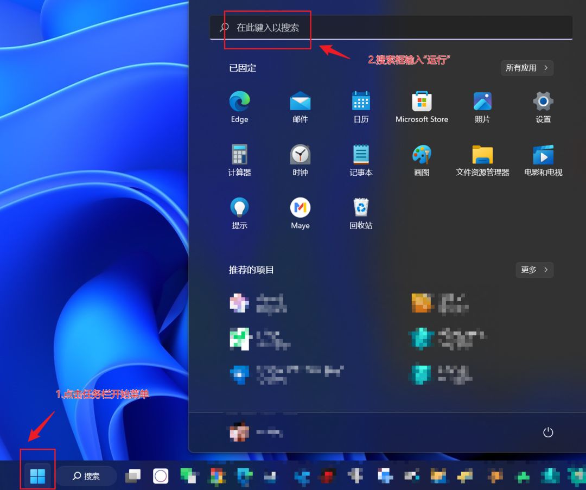Image resolution: width=586 pixels, height=490 pixels.
Task: Open the 回收站 recycle bin
Action: pyautogui.click(x=361, y=208)
